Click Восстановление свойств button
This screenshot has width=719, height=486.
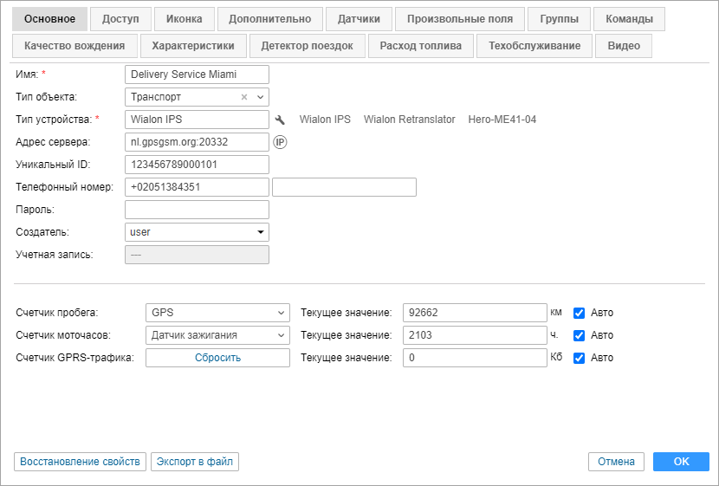pyautogui.click(x=80, y=462)
